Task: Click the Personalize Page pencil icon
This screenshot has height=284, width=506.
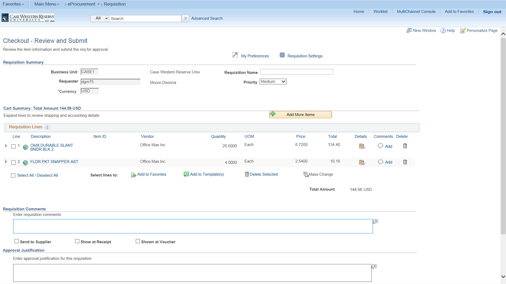Action: click(x=463, y=31)
